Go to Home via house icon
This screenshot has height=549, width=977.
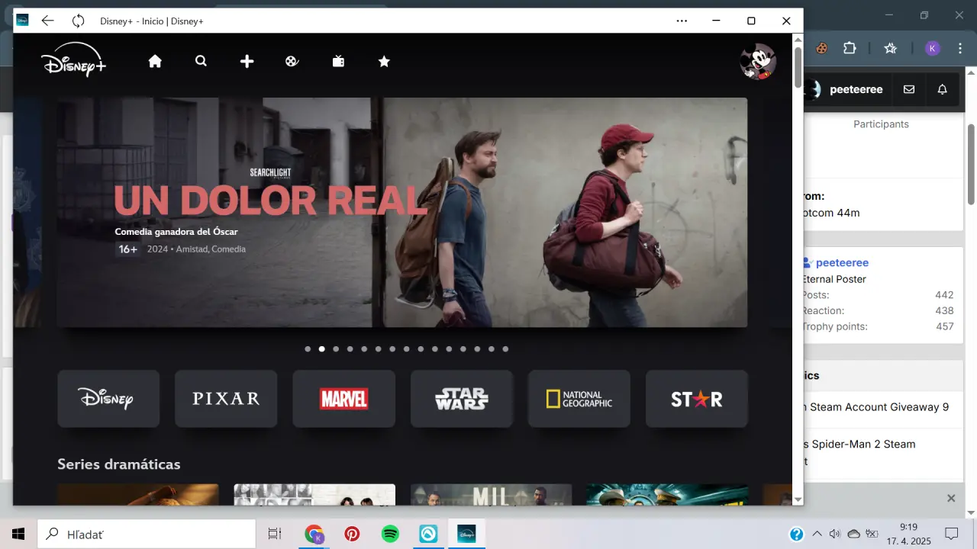click(155, 61)
